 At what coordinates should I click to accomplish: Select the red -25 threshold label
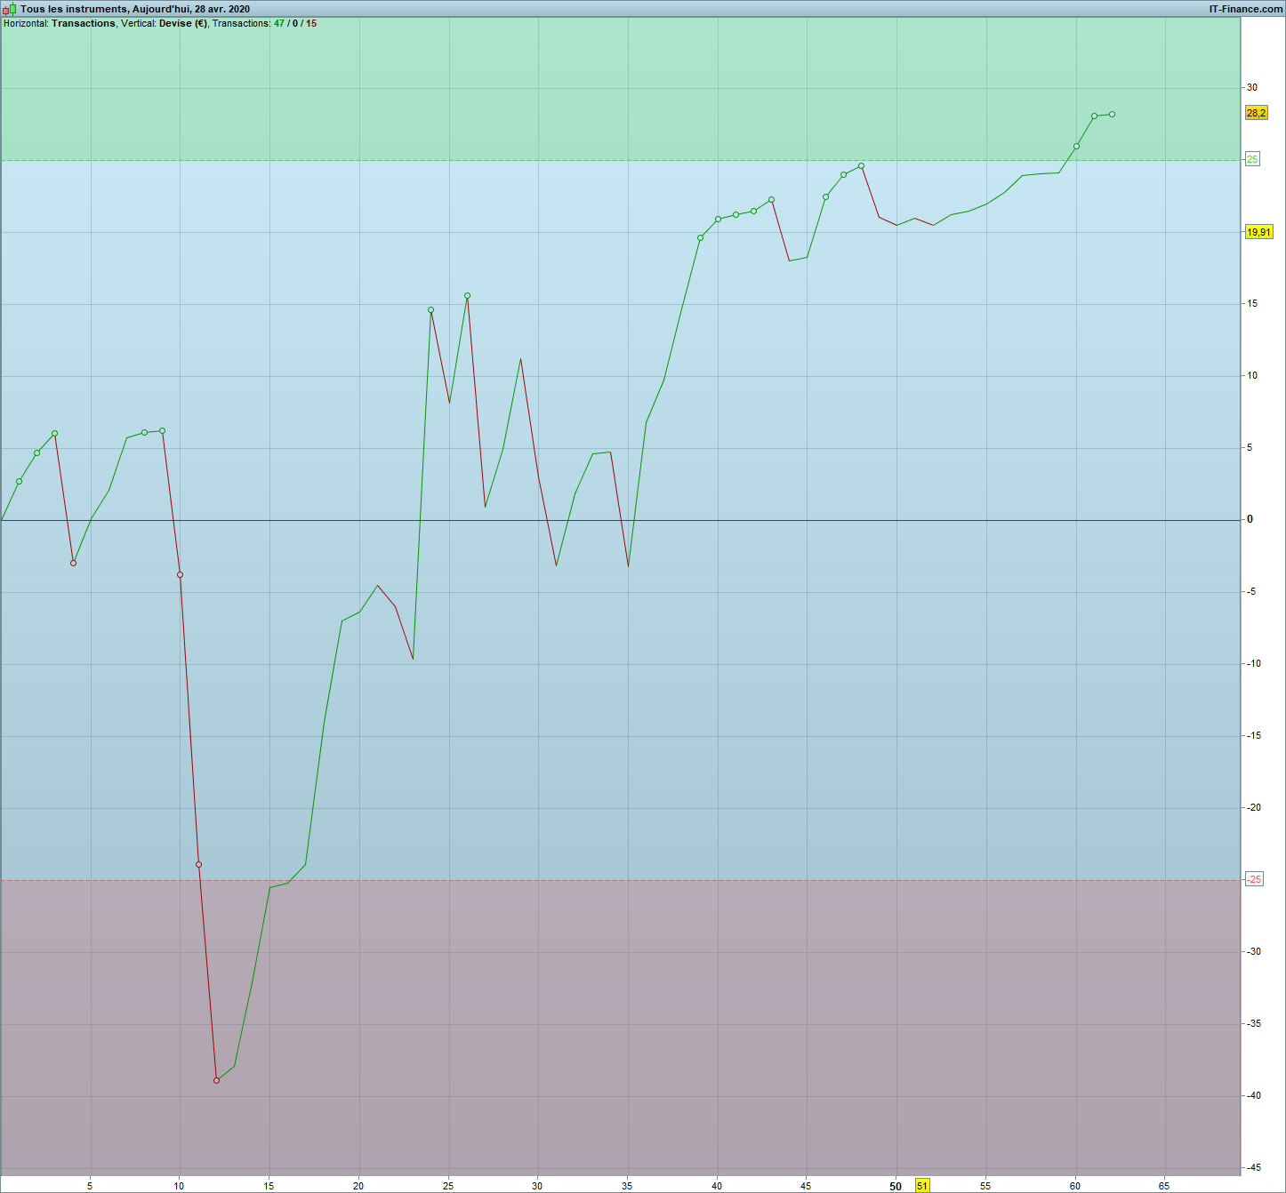click(x=1253, y=879)
